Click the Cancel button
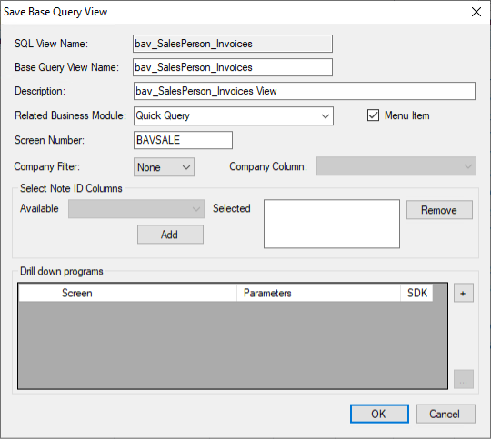The width and height of the screenshot is (491, 440). tap(446, 414)
